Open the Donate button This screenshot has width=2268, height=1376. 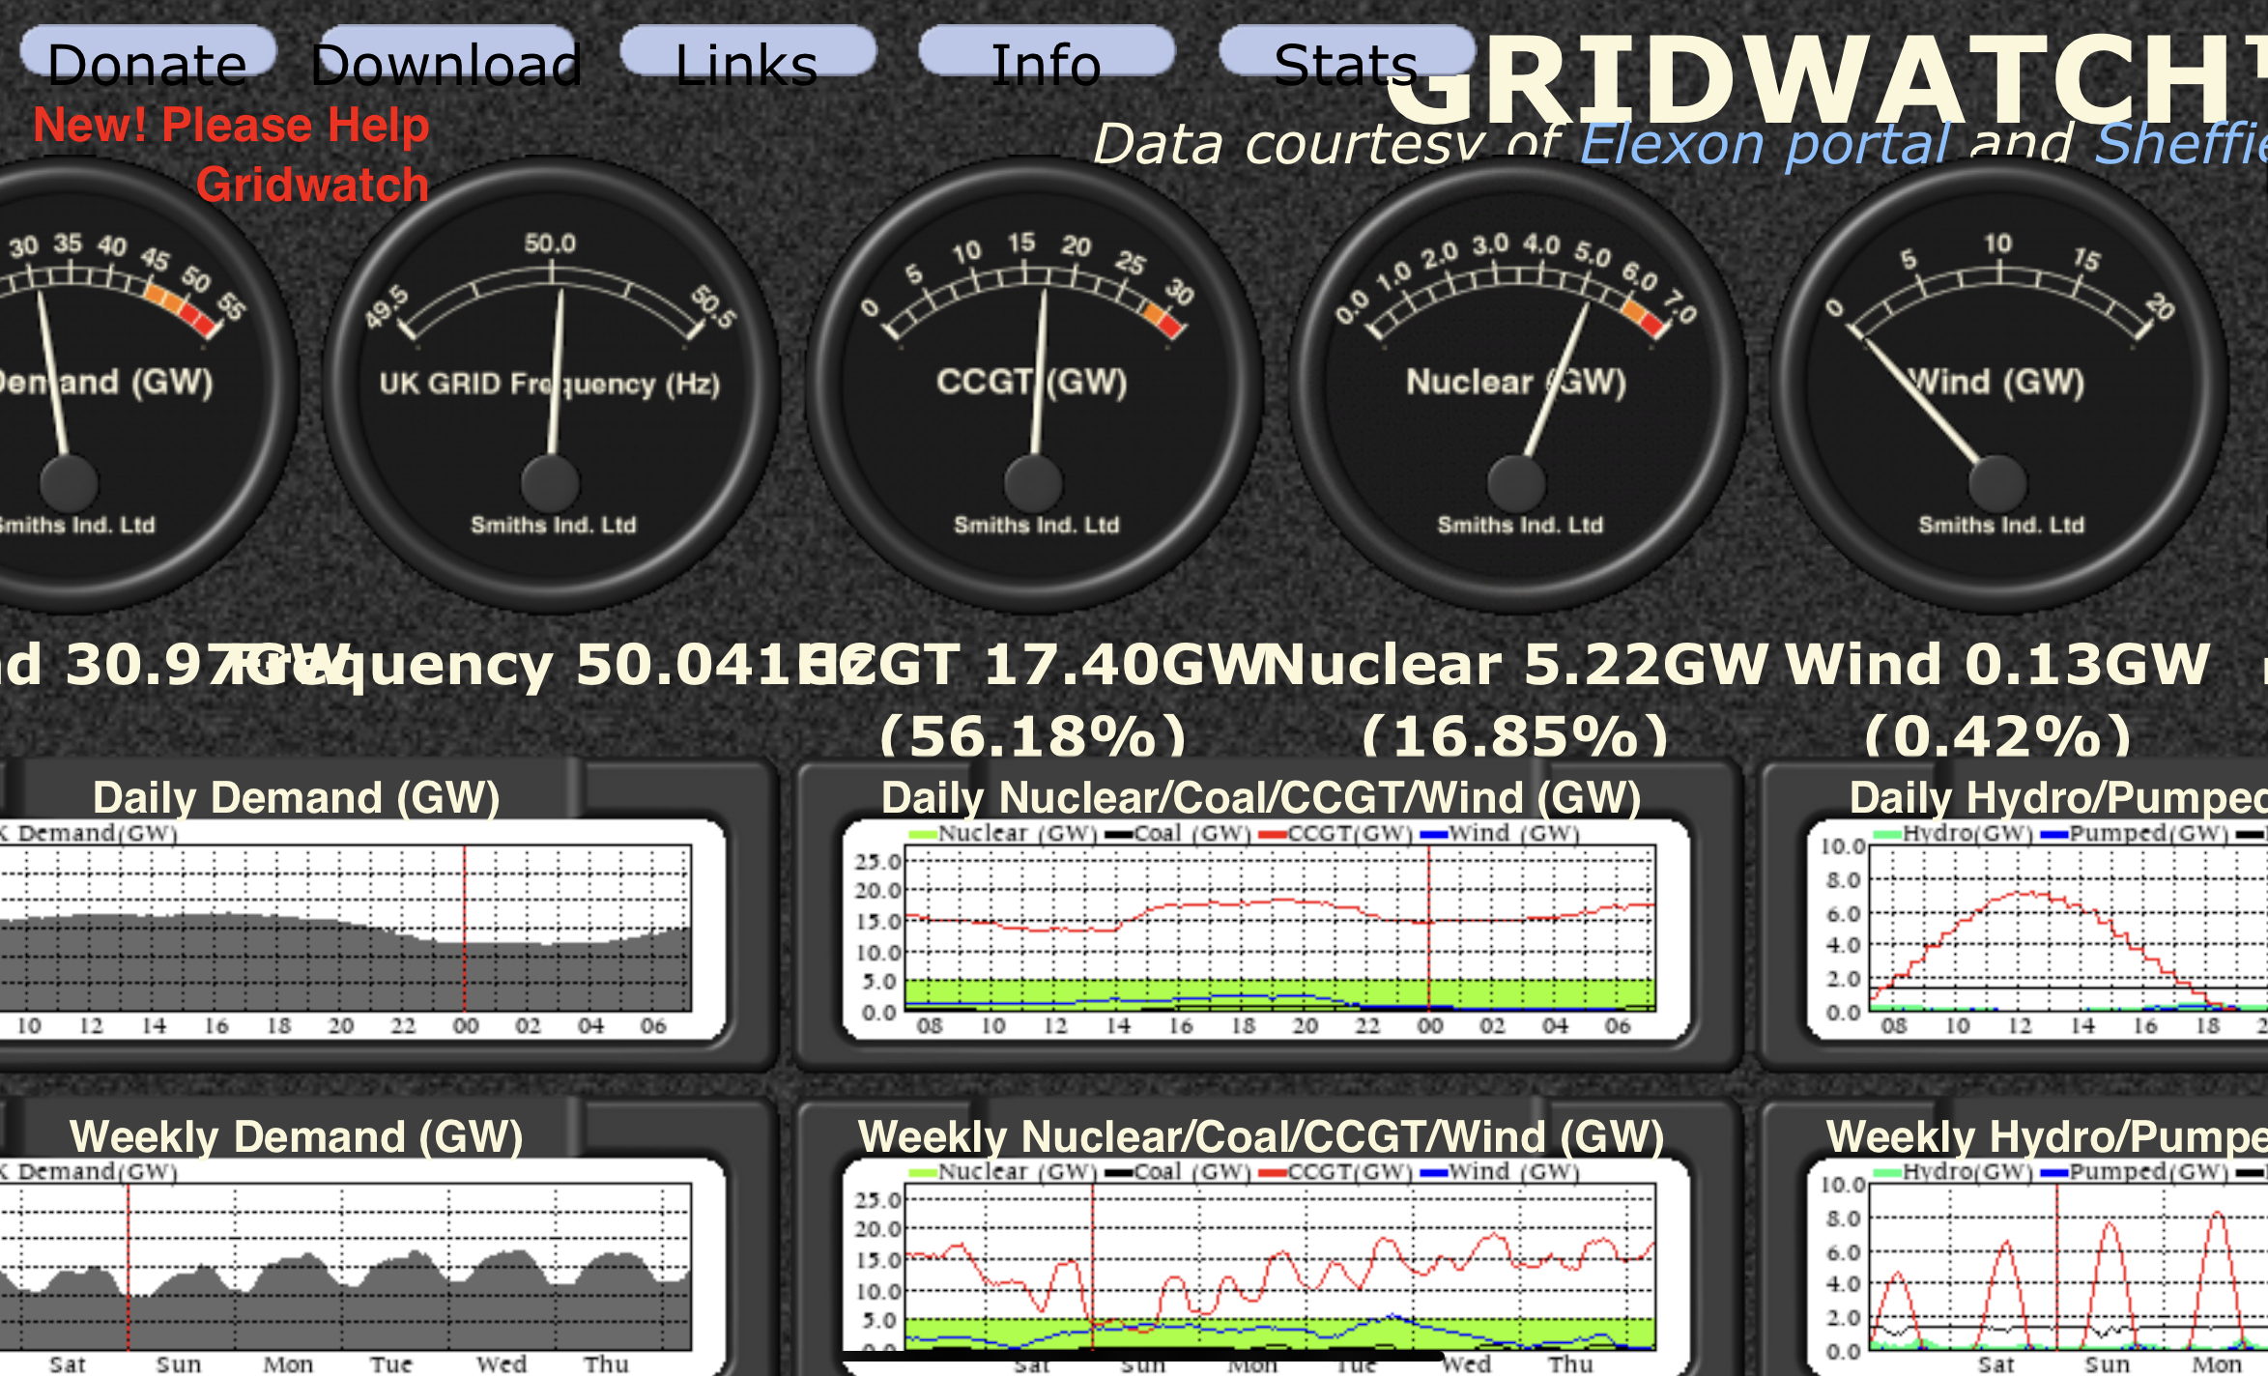point(148,53)
